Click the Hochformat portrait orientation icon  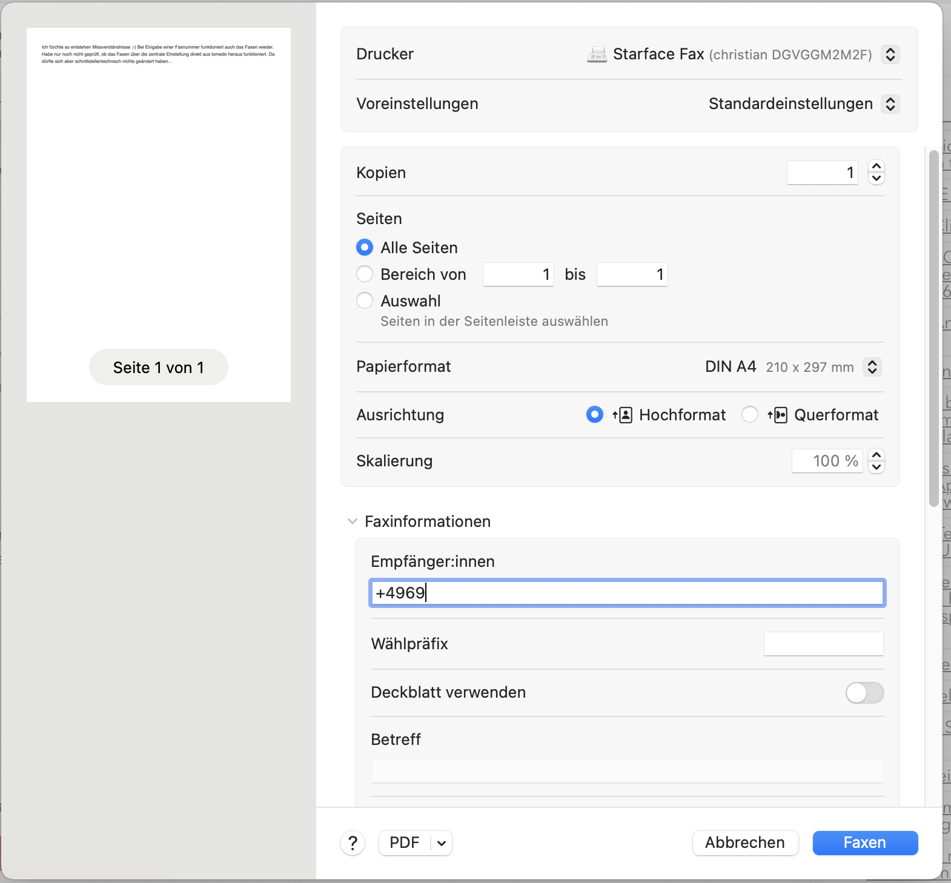click(x=622, y=415)
